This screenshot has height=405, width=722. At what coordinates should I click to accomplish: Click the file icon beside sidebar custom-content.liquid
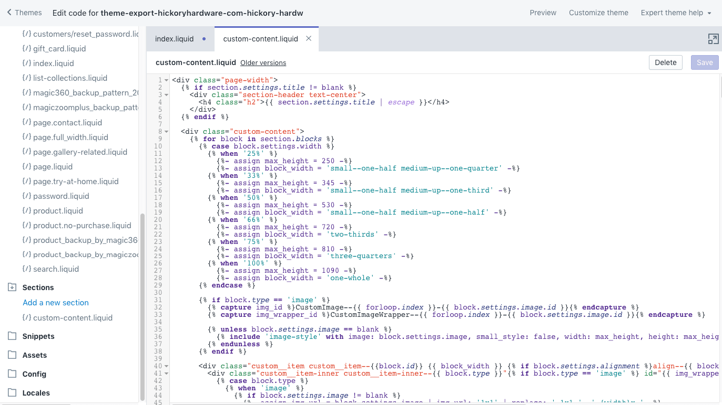point(26,317)
